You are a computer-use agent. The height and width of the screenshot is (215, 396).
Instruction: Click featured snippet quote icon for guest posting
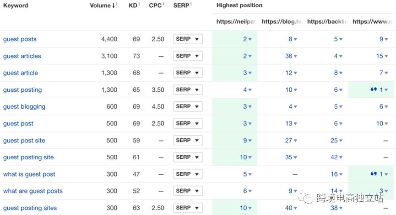(x=374, y=90)
